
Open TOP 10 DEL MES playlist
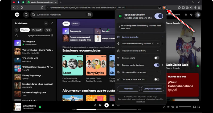point(34,60)
